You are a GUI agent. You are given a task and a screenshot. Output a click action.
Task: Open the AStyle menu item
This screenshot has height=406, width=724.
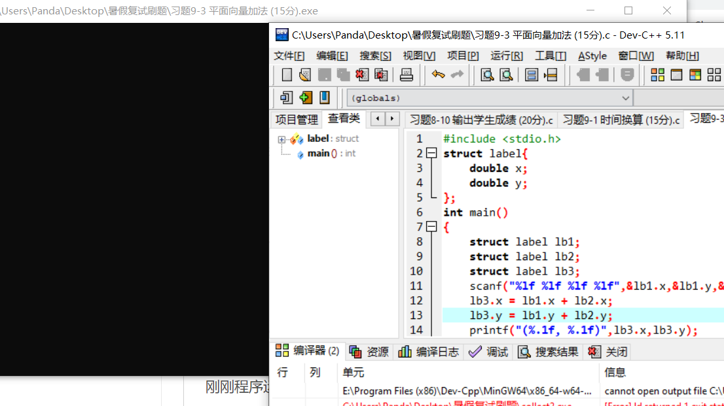591,56
